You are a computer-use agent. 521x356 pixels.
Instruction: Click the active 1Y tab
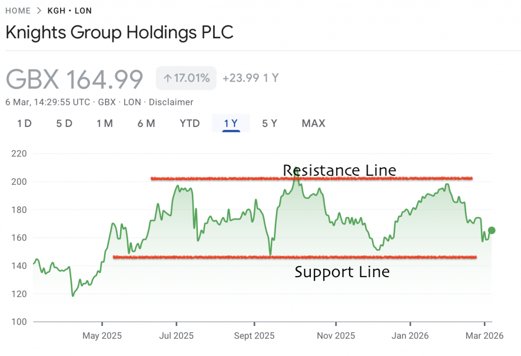tap(230, 123)
